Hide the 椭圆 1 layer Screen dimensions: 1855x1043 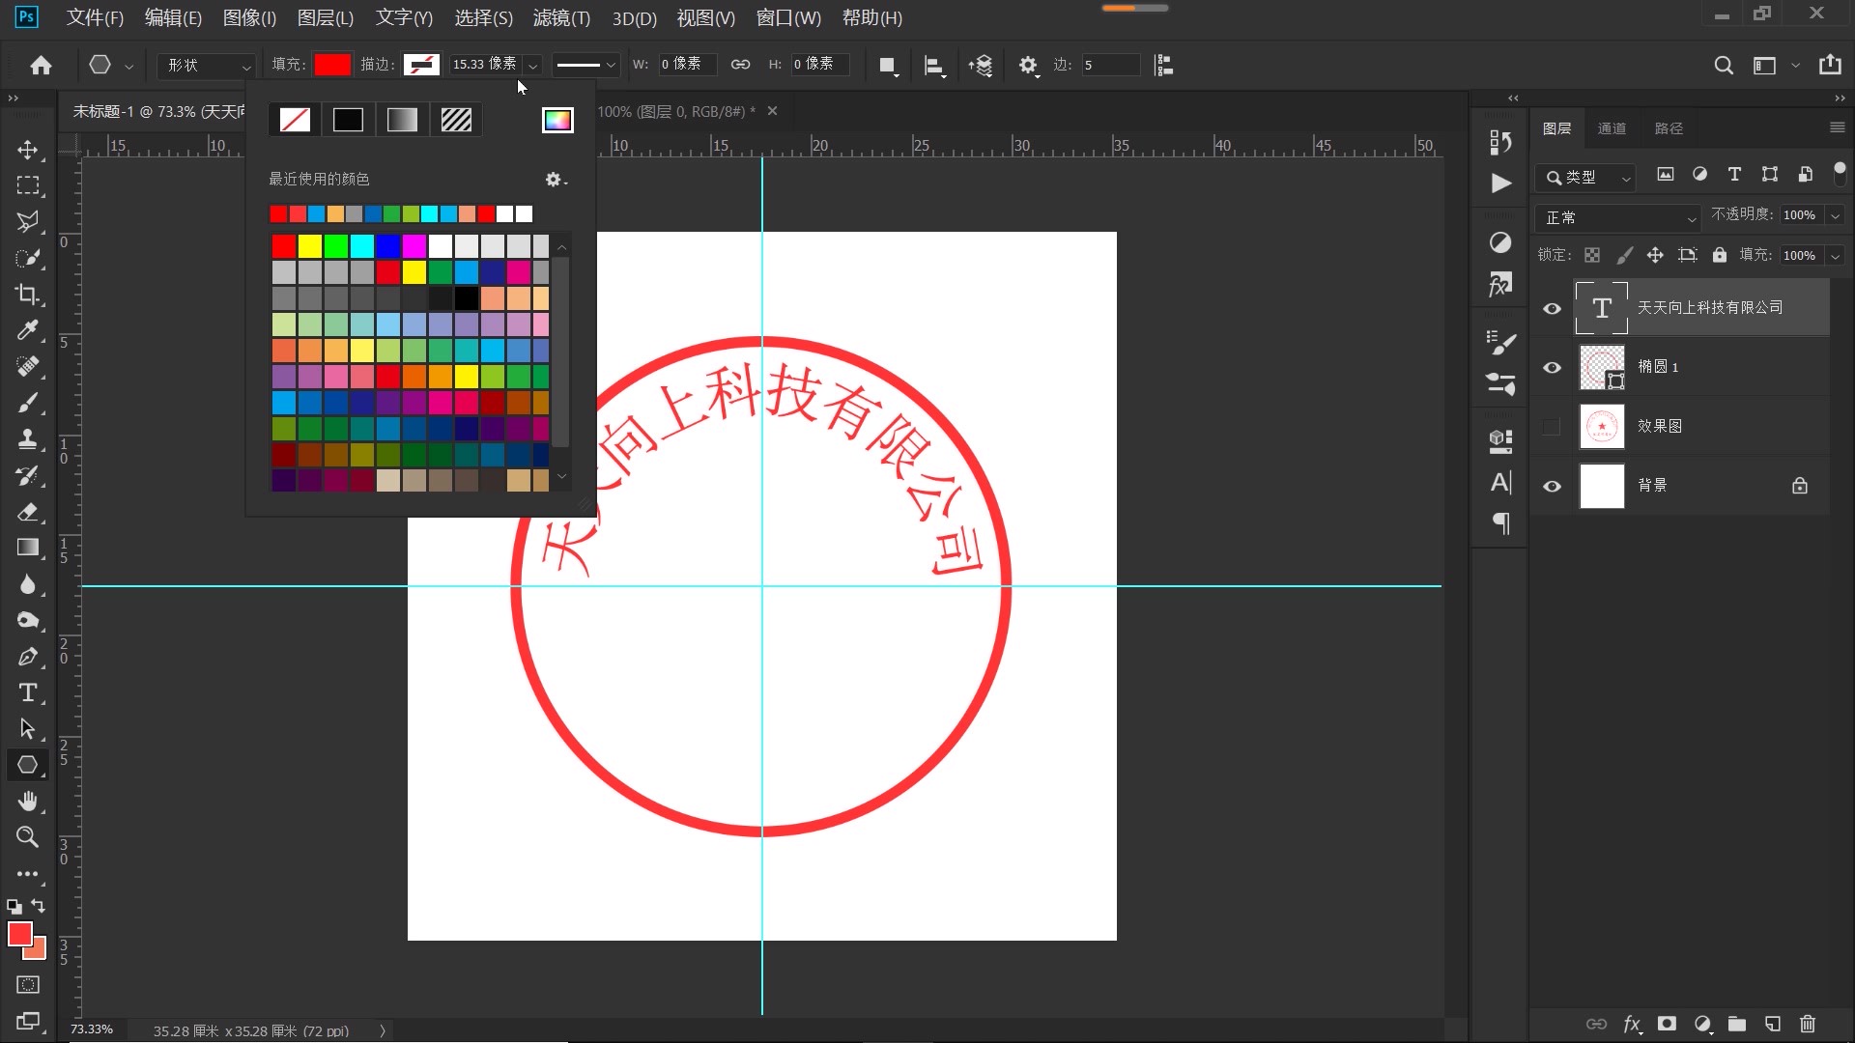[1553, 367]
